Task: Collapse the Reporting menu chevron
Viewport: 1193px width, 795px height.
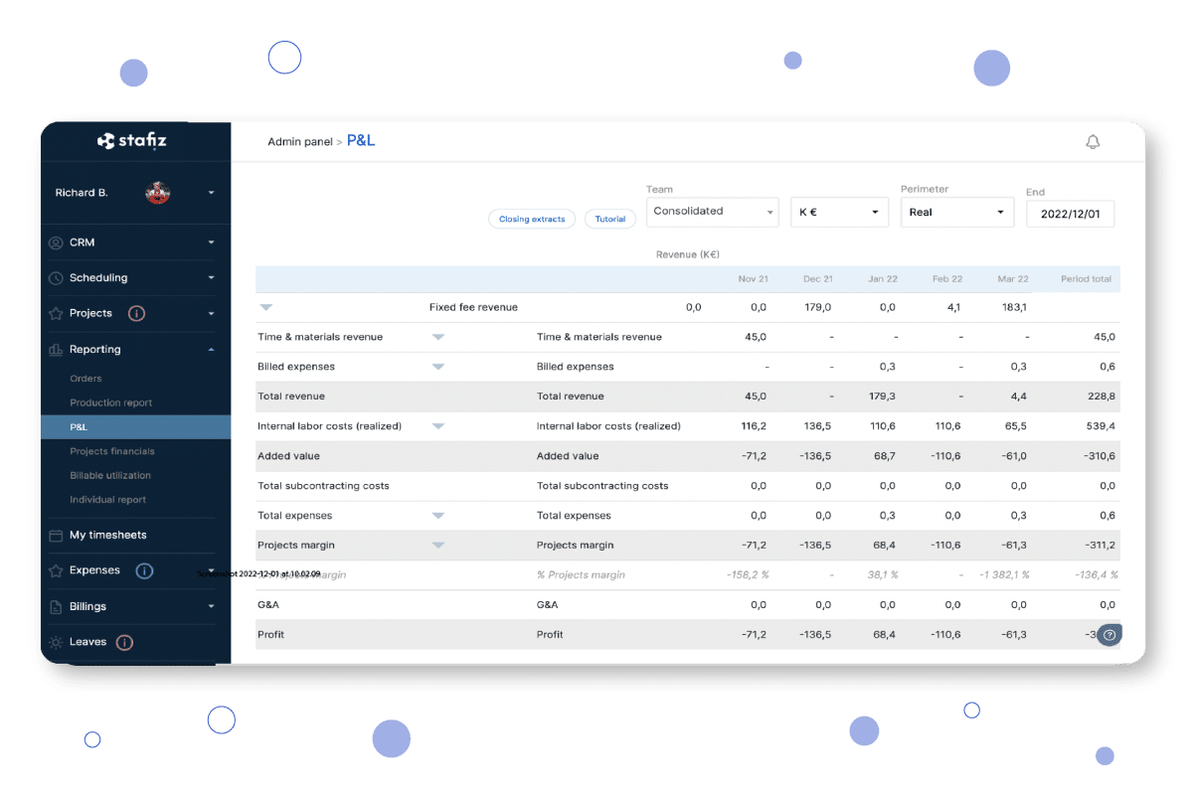Action: point(210,349)
